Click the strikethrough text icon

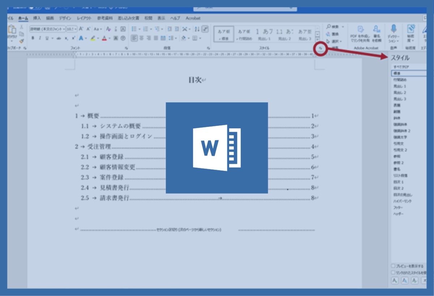[x=59, y=38]
